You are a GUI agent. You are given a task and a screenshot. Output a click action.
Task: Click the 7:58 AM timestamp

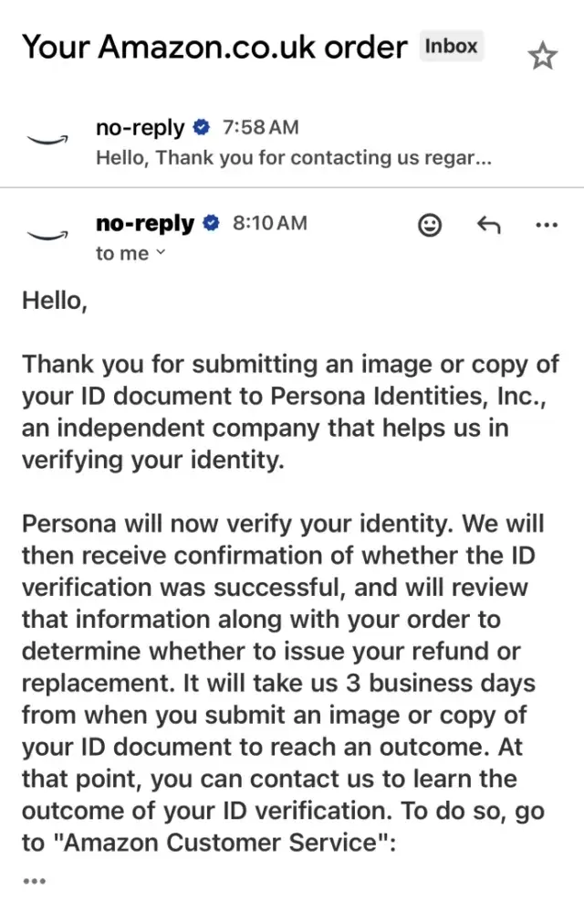(x=260, y=128)
